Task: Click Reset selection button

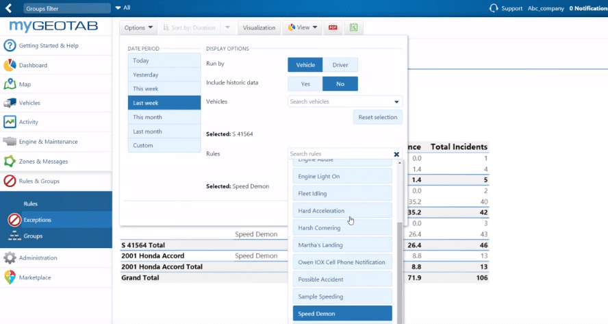Action: click(x=378, y=117)
